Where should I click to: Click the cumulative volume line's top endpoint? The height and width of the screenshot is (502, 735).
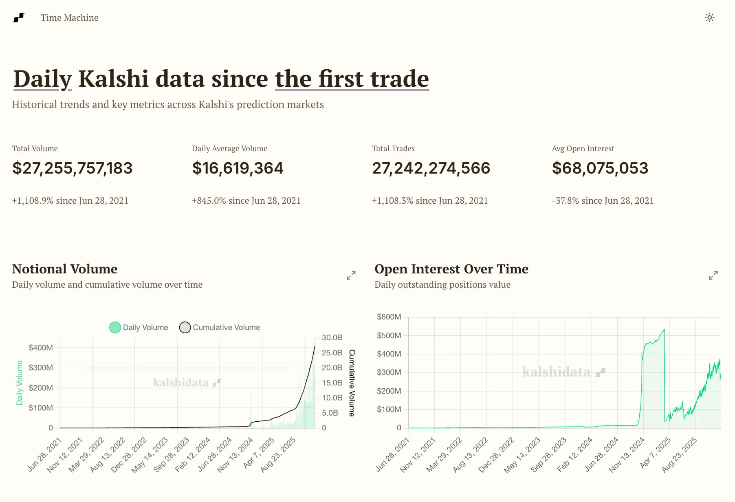(x=315, y=346)
